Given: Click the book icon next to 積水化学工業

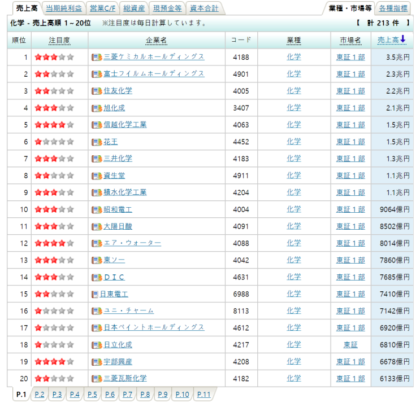Looking at the screenshot, I should [x=97, y=192].
